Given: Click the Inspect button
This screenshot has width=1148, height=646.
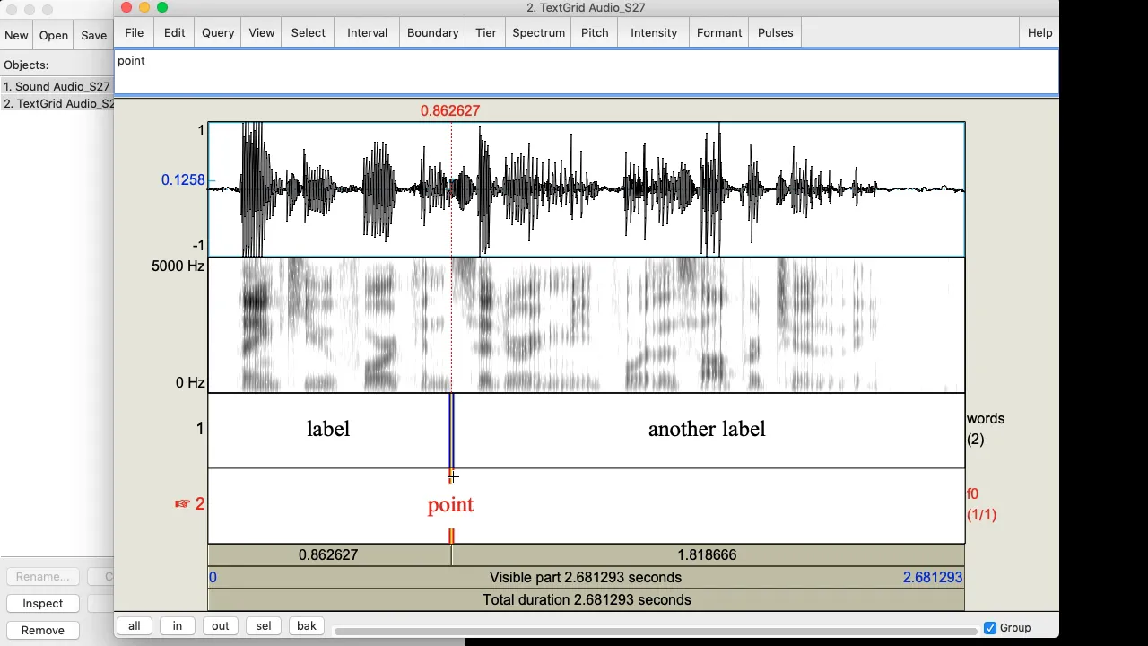Looking at the screenshot, I should pos(42,603).
